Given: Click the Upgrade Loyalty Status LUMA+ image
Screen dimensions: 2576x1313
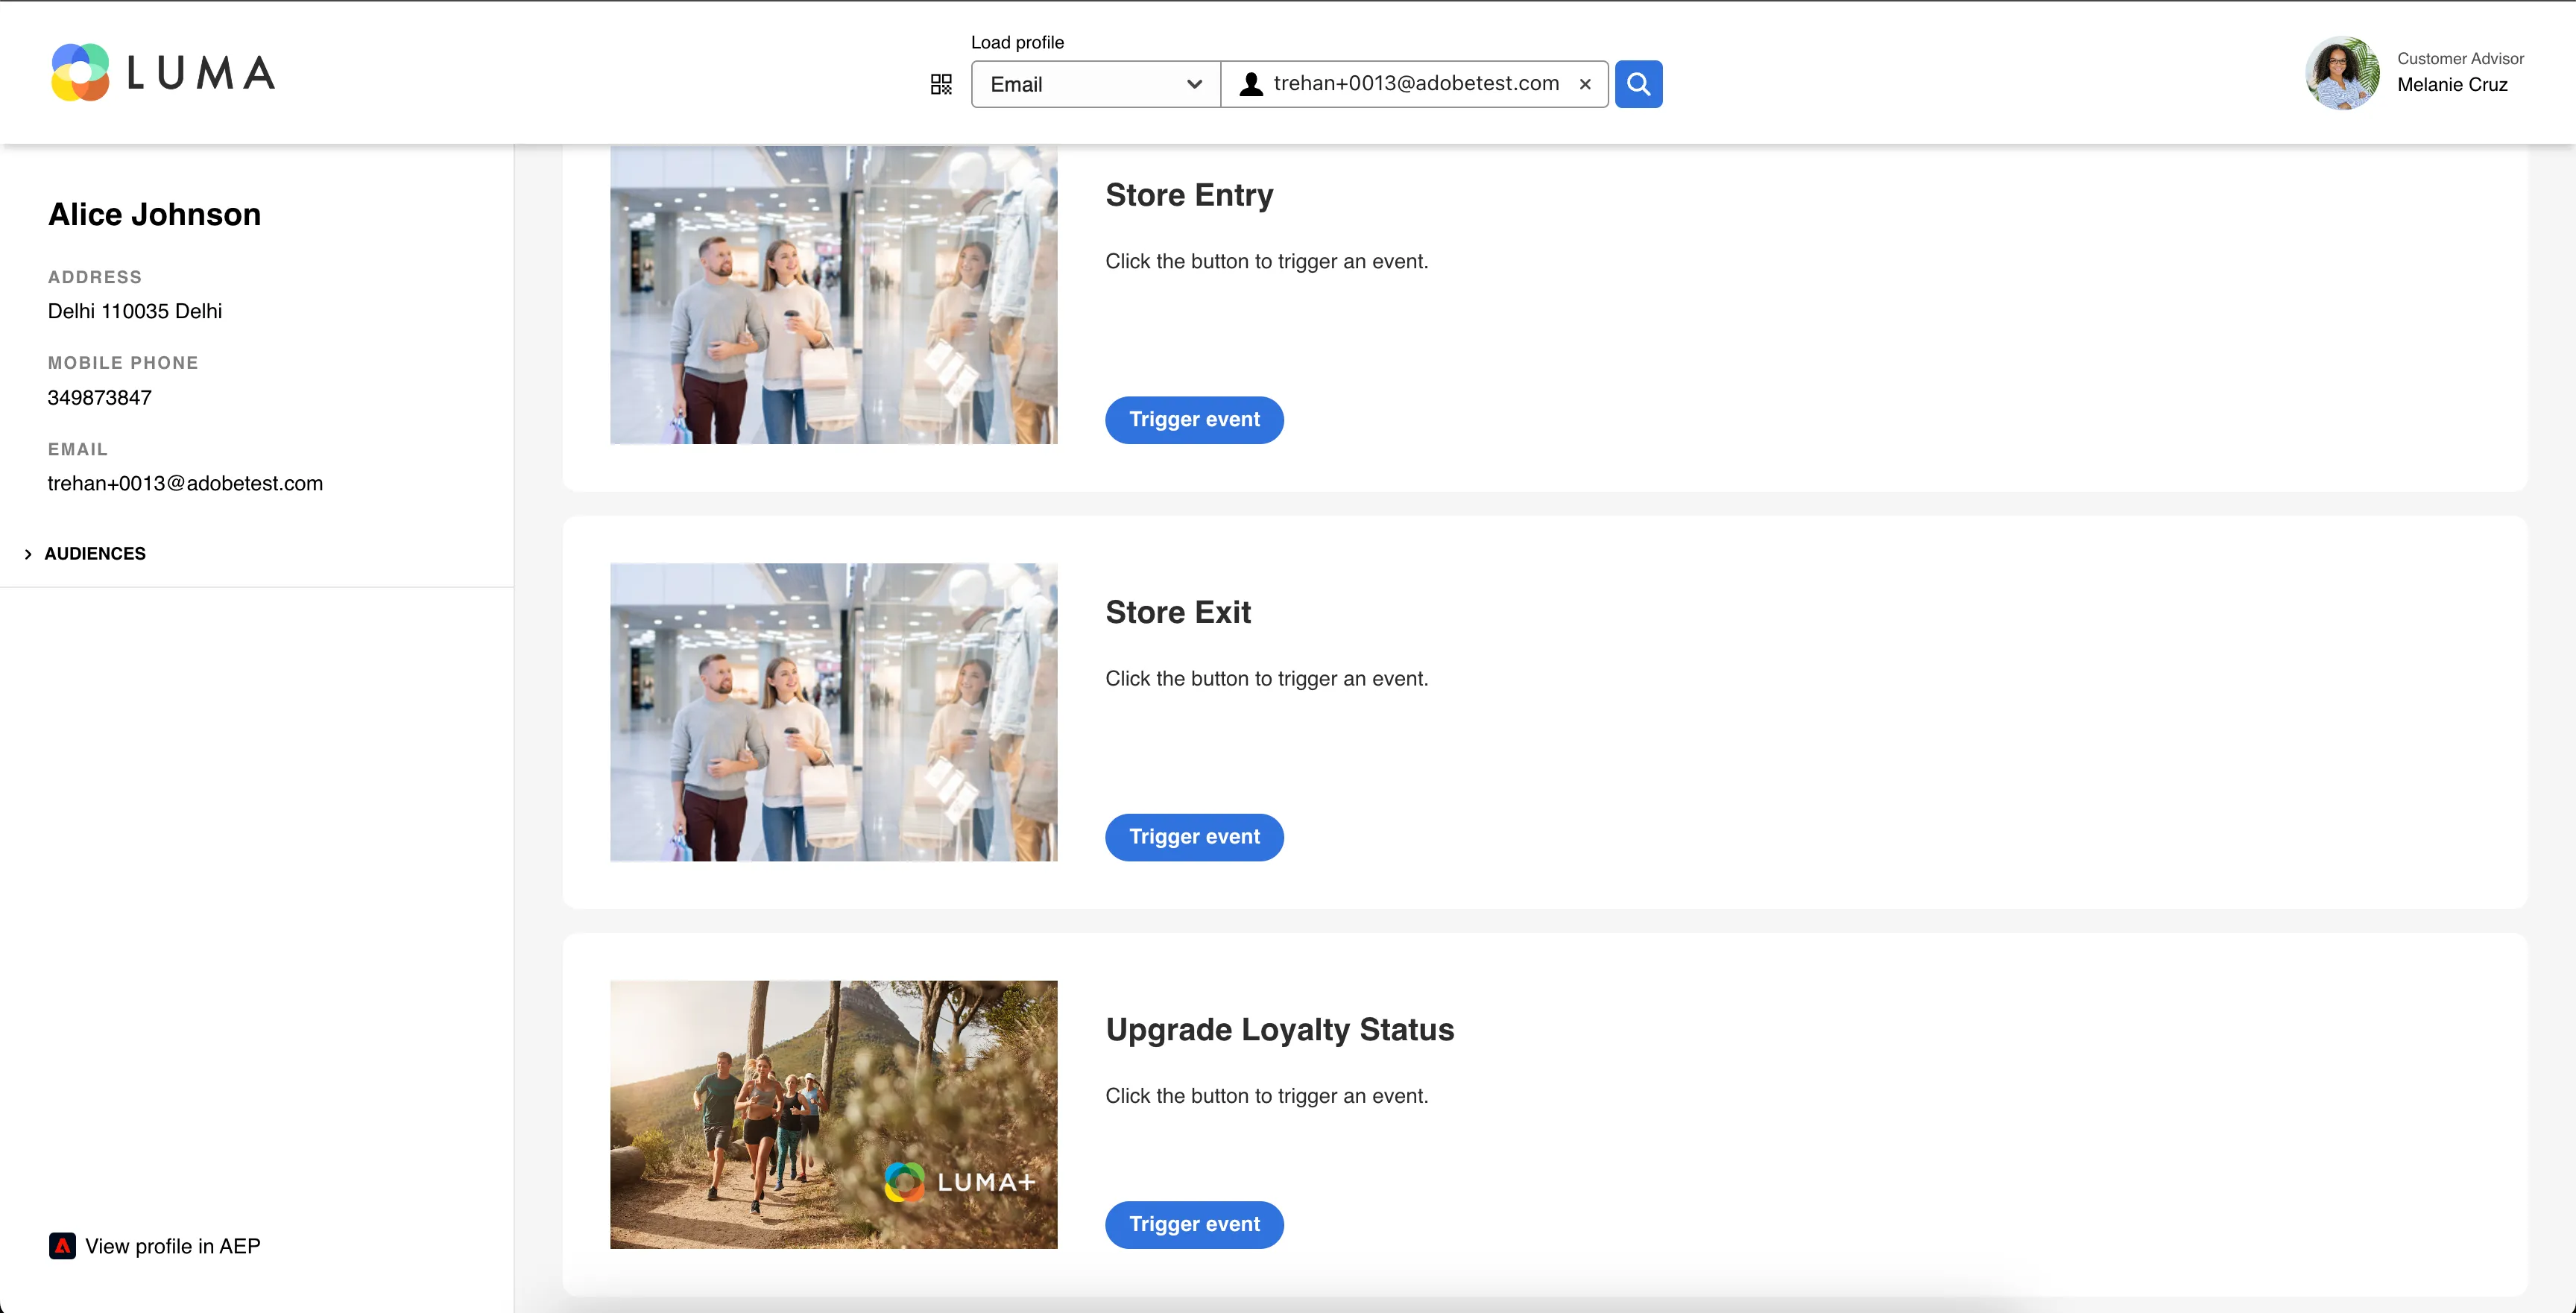Looking at the screenshot, I should [x=833, y=1114].
